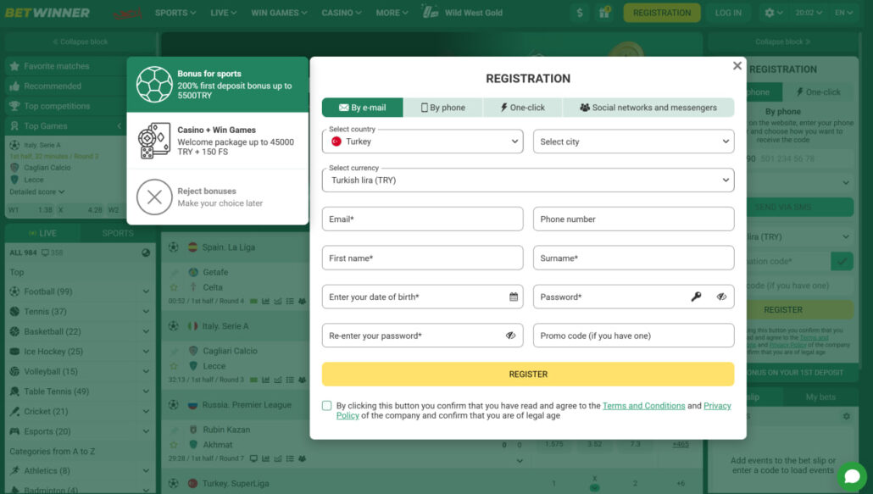Viewport: 873px width, 494px height.
Task: Click the gift bonus icon in header
Action: [604, 12]
